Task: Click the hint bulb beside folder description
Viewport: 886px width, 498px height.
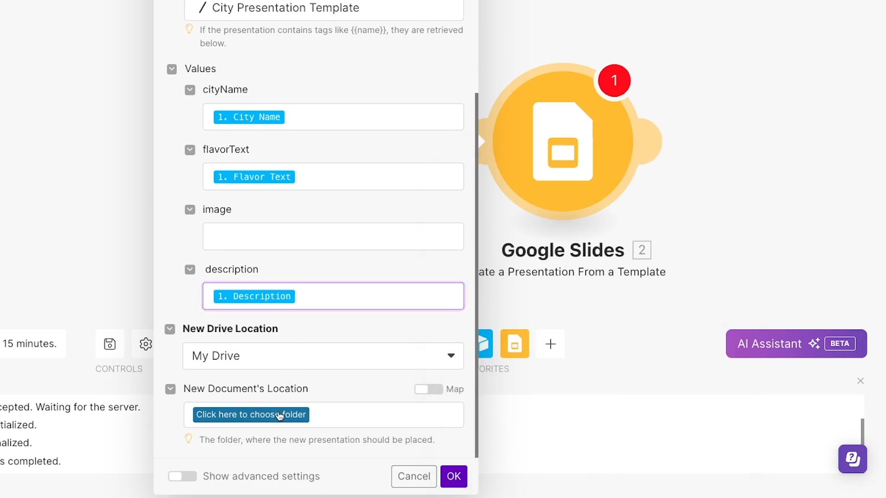Action: [x=188, y=439]
